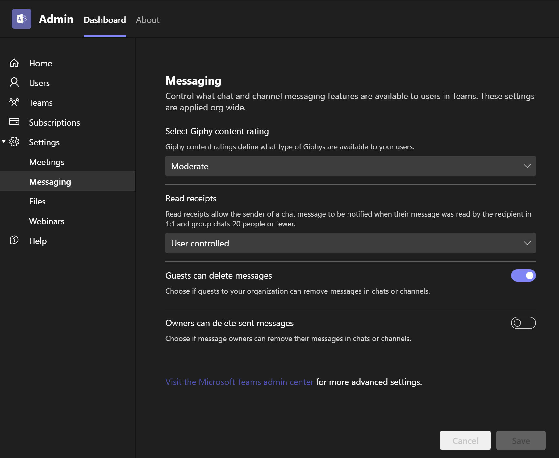
Task: Go to Files settings in sidebar
Action: tap(37, 201)
